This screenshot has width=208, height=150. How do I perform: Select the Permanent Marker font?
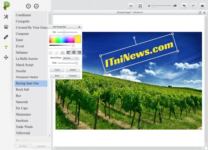coord(31,77)
